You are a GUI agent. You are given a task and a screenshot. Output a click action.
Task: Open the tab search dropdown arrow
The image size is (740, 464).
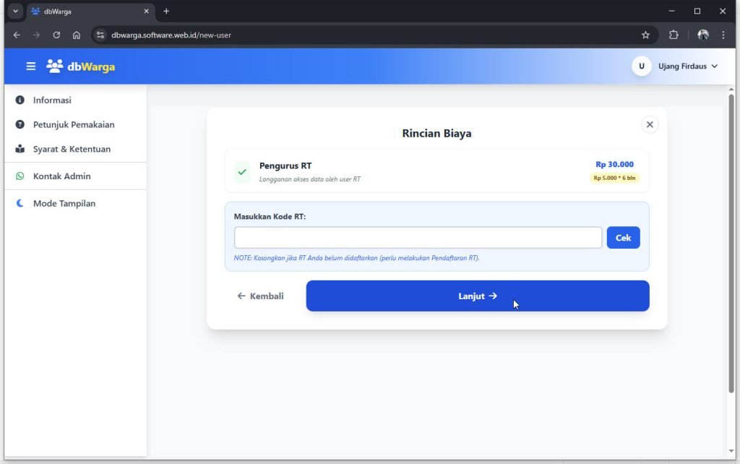[x=15, y=12]
